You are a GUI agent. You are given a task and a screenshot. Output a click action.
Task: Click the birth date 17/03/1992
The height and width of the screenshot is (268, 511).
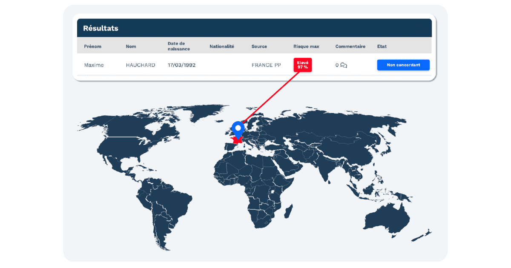point(181,65)
